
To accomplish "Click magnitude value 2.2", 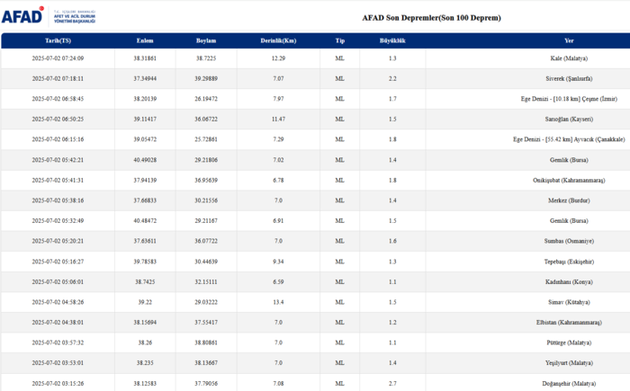I will pos(392,79).
